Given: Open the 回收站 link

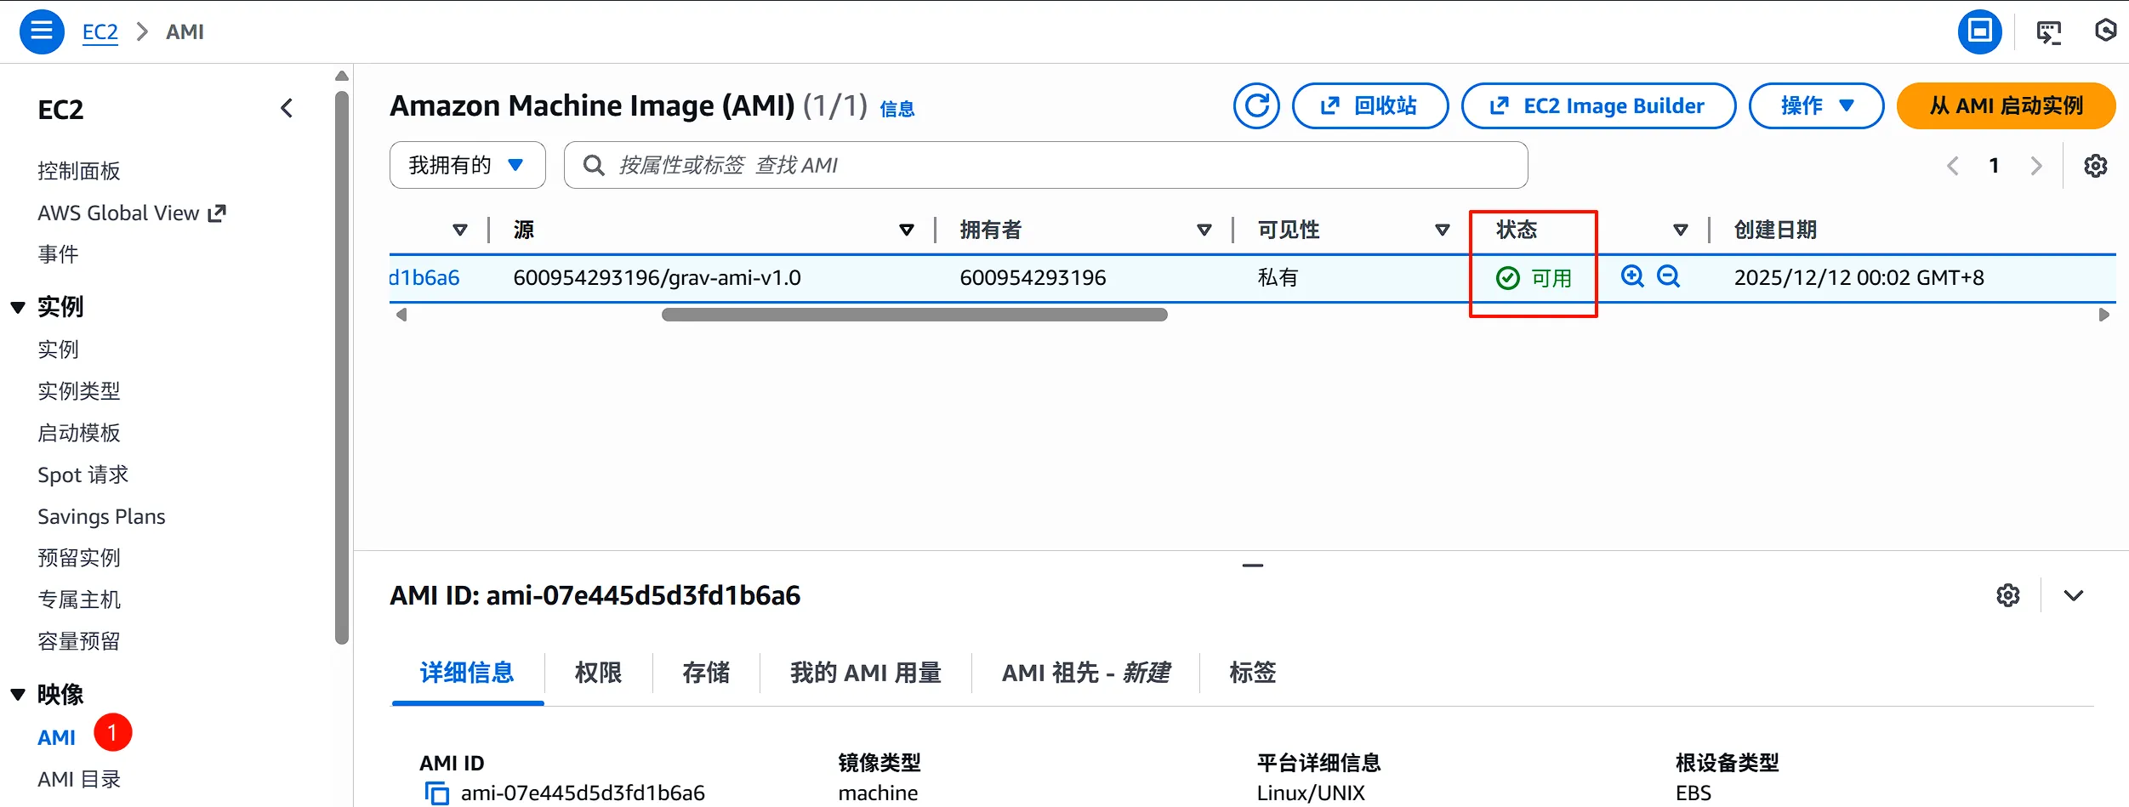Looking at the screenshot, I should tap(1370, 105).
